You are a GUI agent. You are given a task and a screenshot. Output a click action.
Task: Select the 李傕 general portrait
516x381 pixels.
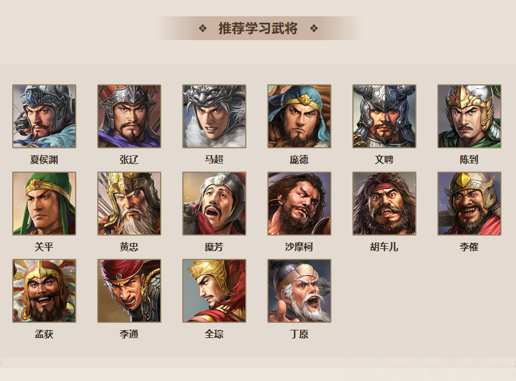(x=469, y=204)
